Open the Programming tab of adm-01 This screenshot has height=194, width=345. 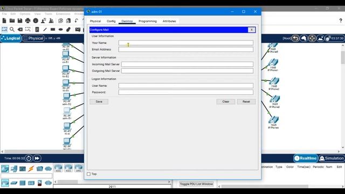(148, 21)
